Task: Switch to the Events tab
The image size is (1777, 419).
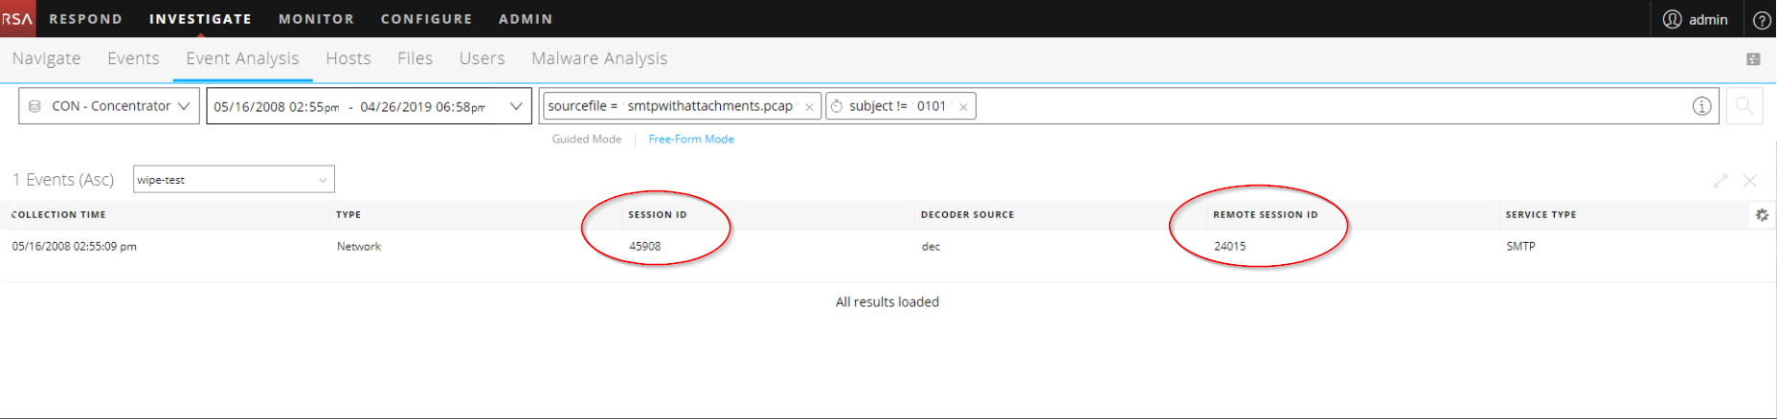Action: (133, 59)
